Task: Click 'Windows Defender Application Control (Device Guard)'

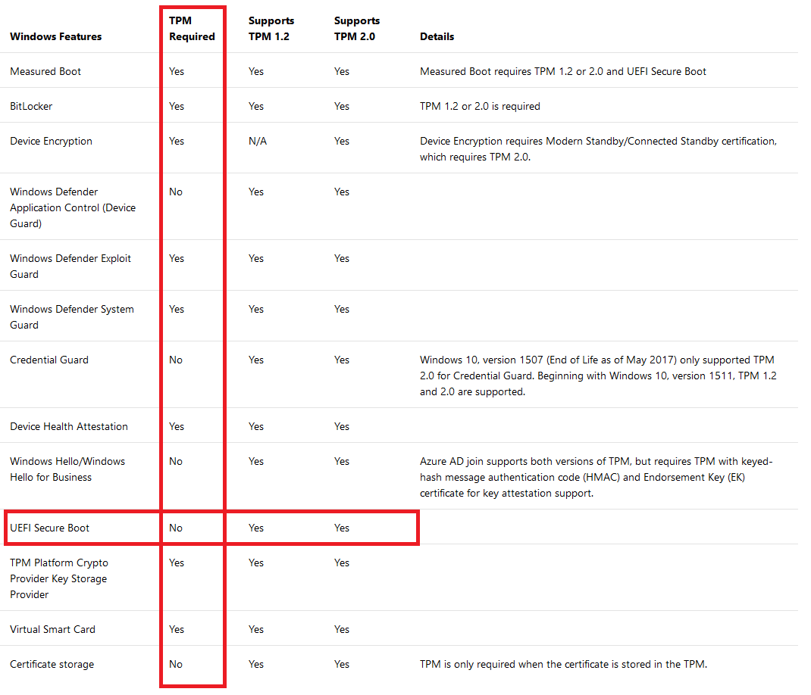Action: (x=73, y=207)
